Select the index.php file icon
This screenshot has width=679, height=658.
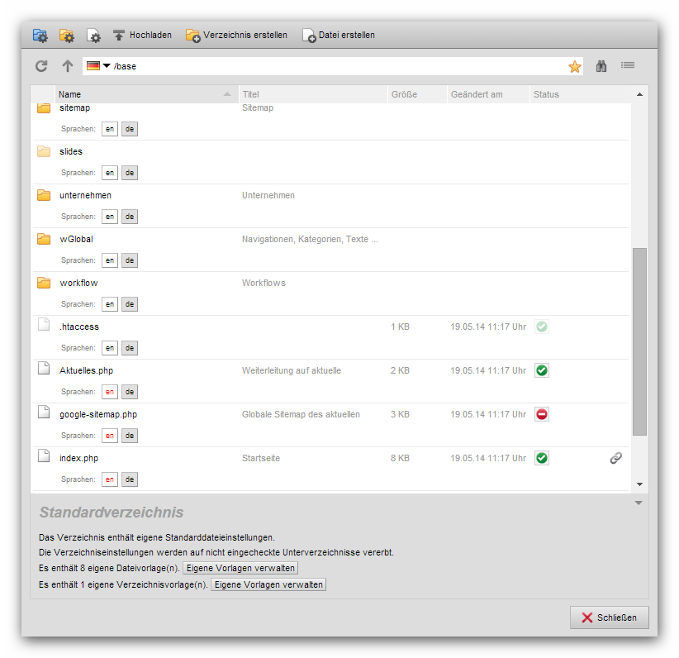coord(44,455)
